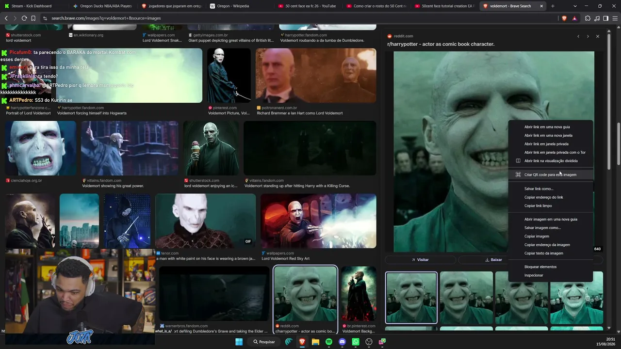This screenshot has width=621, height=349.
Task: Open the cienciahoje.org.br Voldemort teeth thumbnail
Action: 41,148
